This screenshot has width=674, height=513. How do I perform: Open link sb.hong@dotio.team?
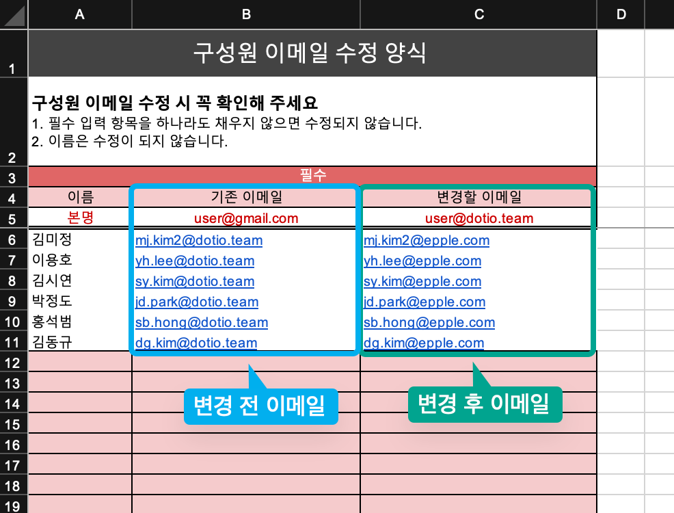point(202,323)
